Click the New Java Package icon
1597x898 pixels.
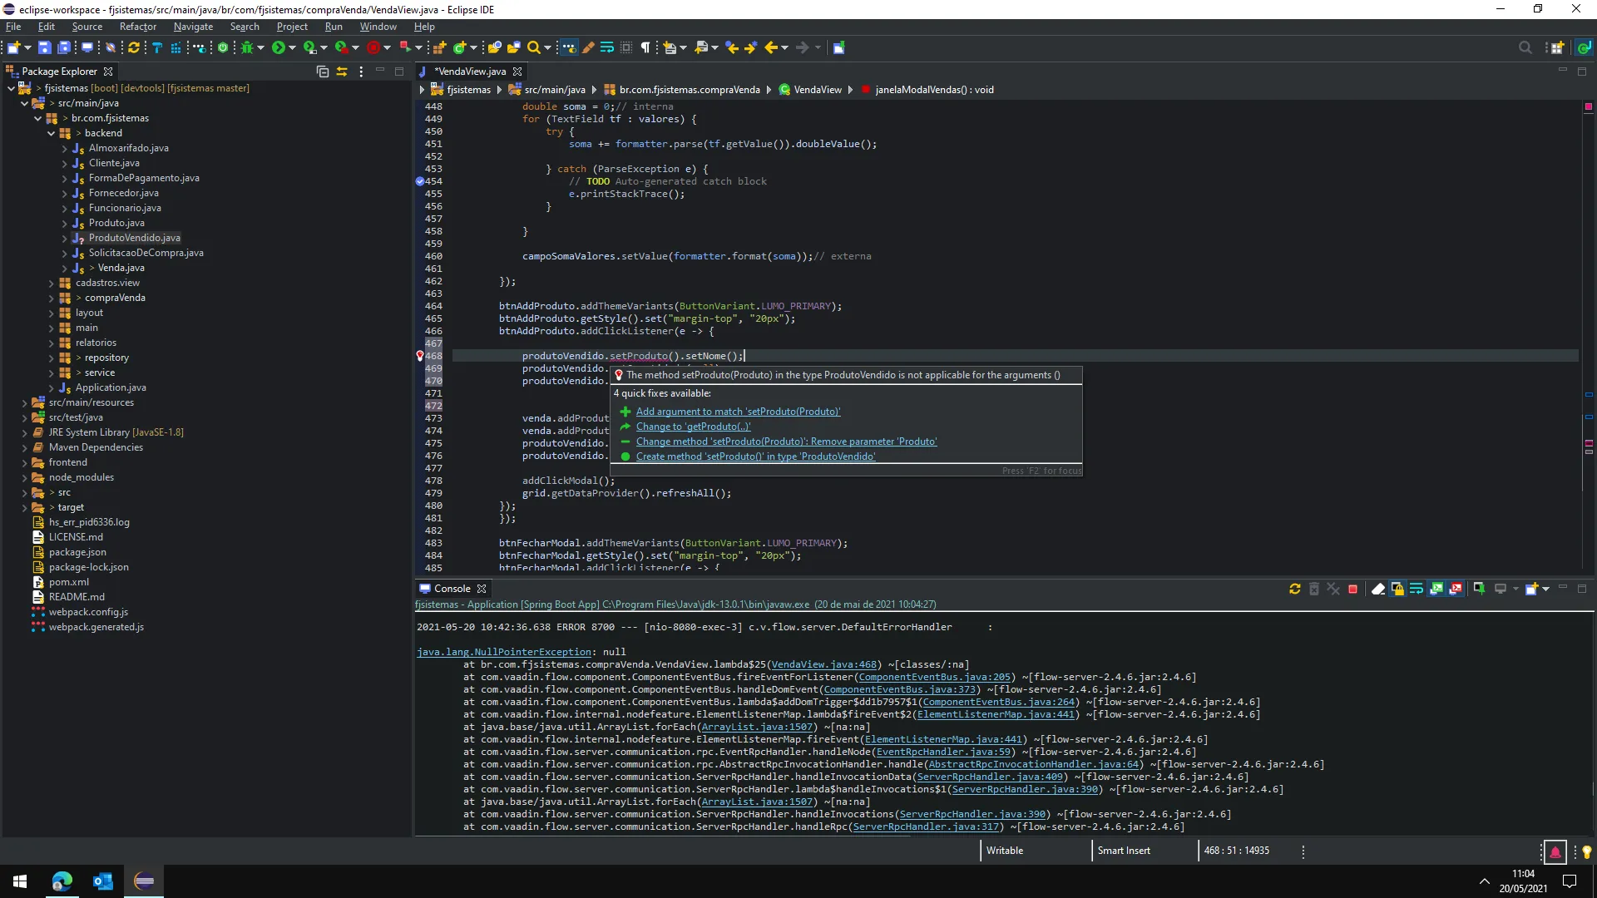tap(439, 47)
